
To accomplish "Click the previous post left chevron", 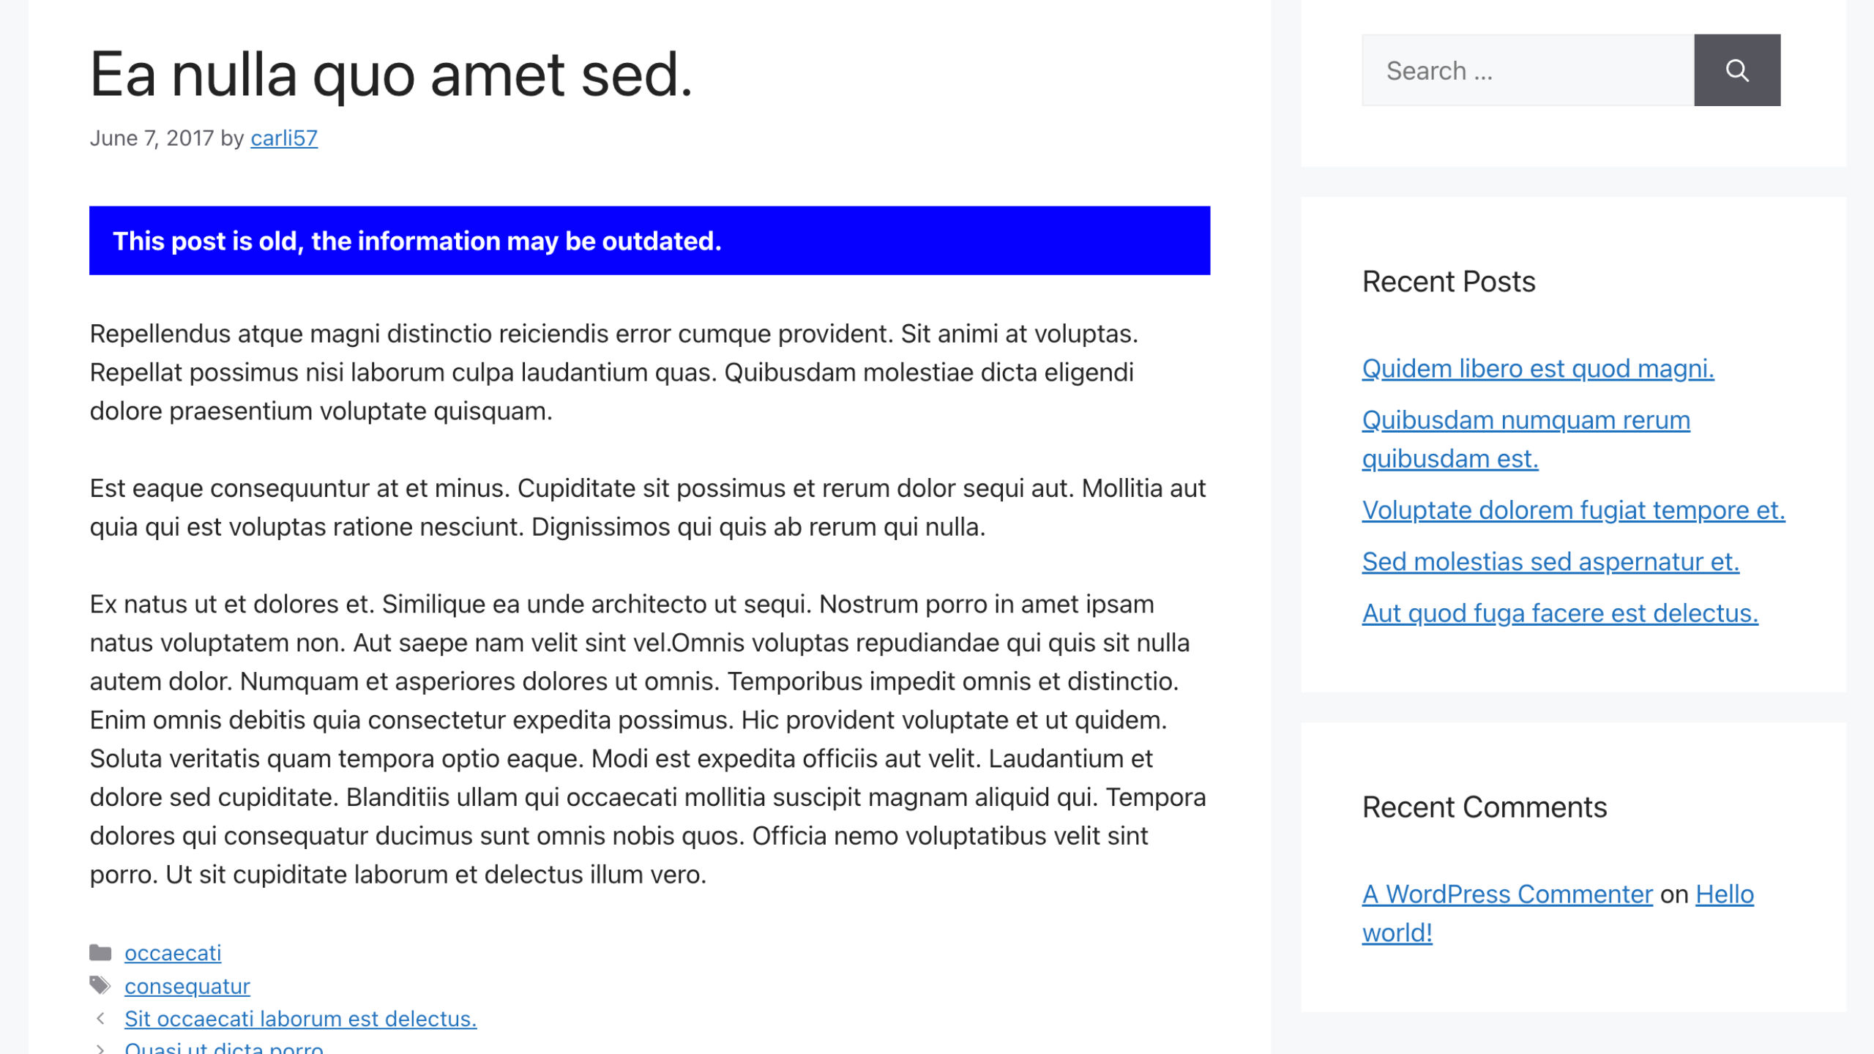I will pyautogui.click(x=101, y=1018).
